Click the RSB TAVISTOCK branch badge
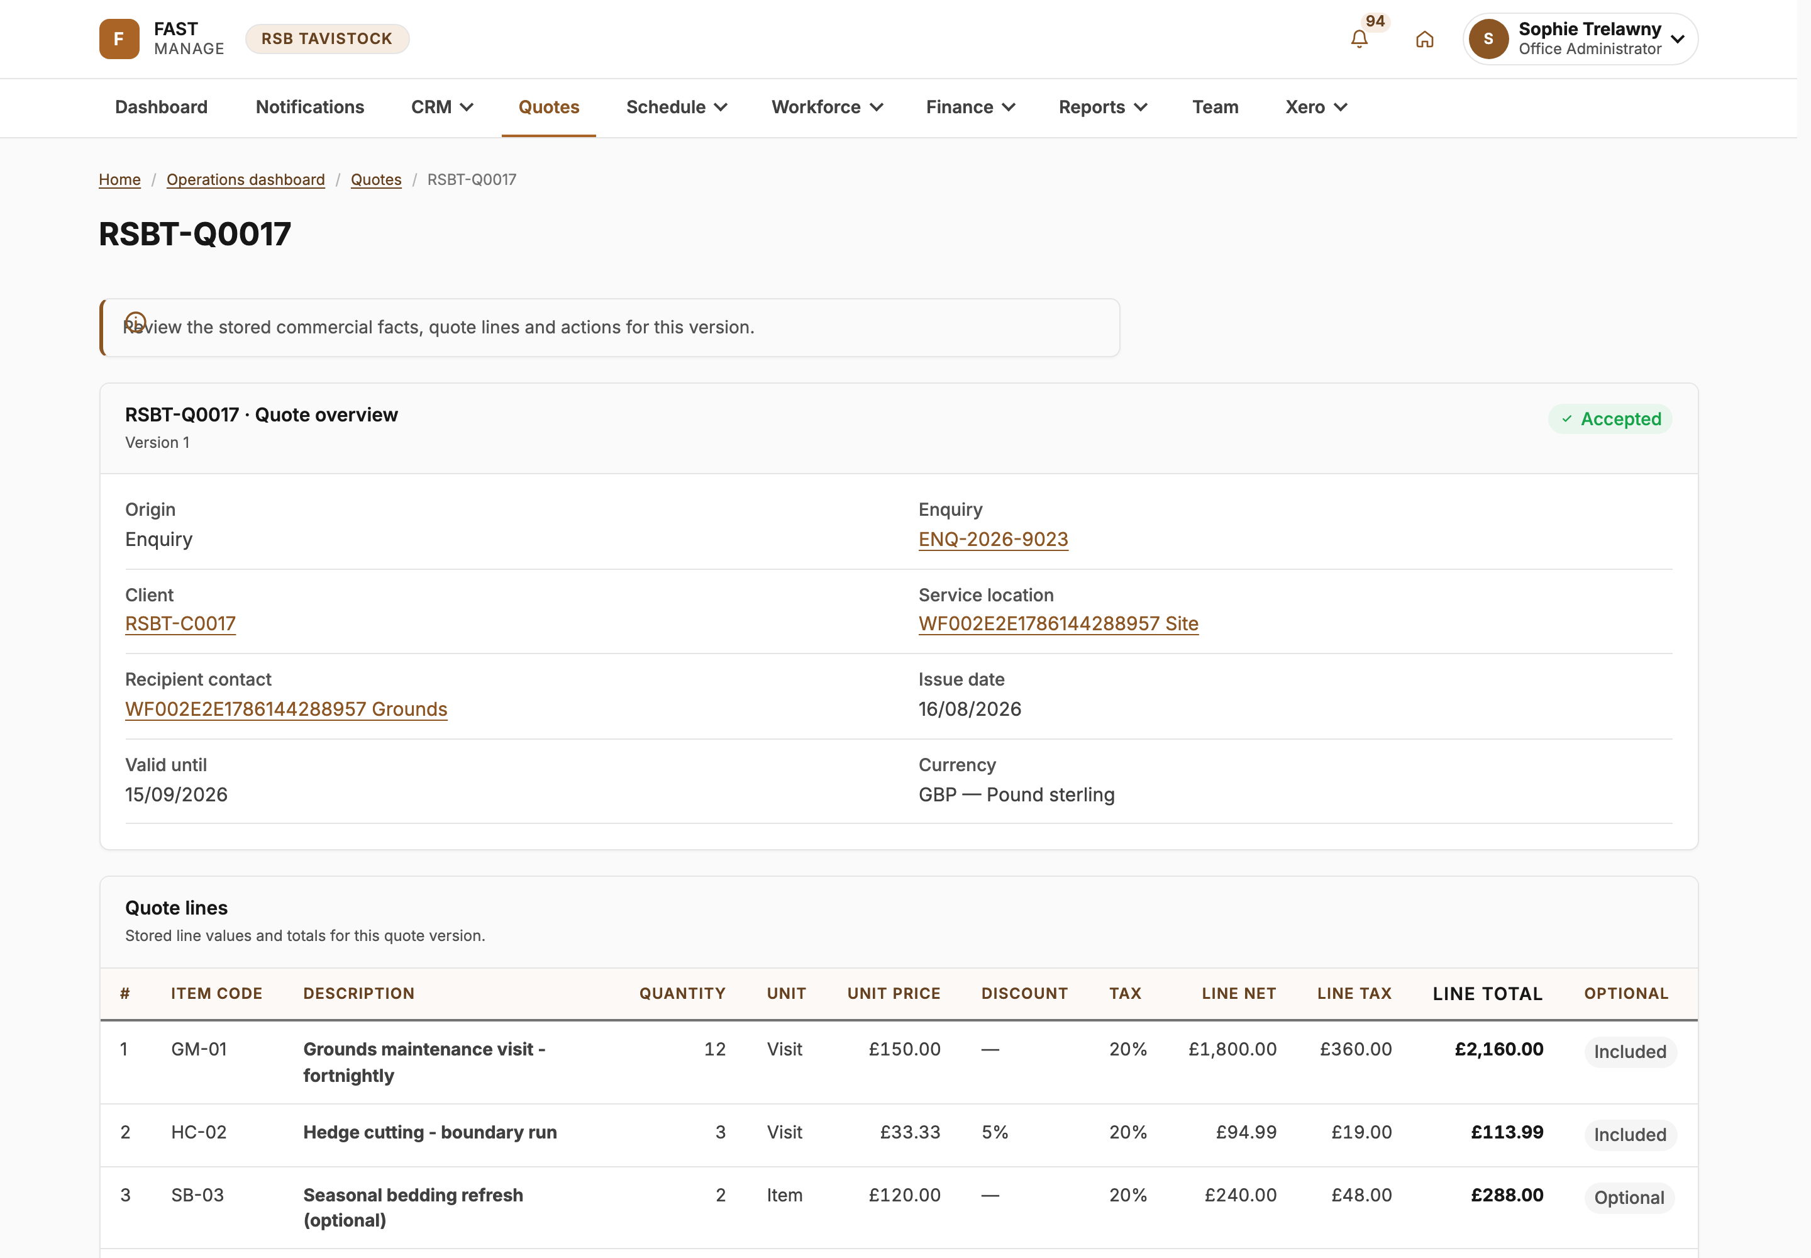This screenshot has width=1811, height=1258. tap(327, 38)
